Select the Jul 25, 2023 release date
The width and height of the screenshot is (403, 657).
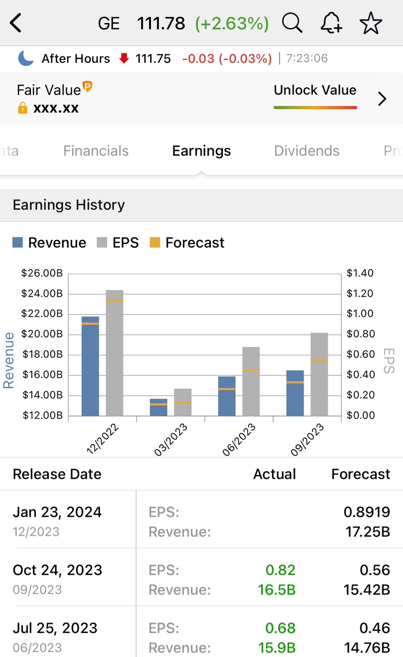55,628
